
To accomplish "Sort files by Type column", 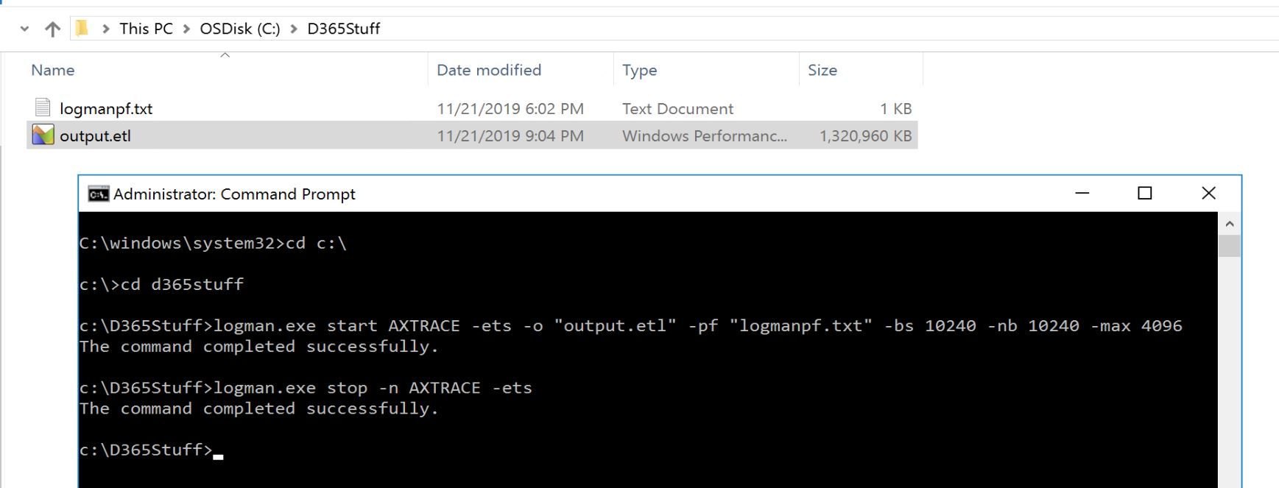I will pos(639,70).
